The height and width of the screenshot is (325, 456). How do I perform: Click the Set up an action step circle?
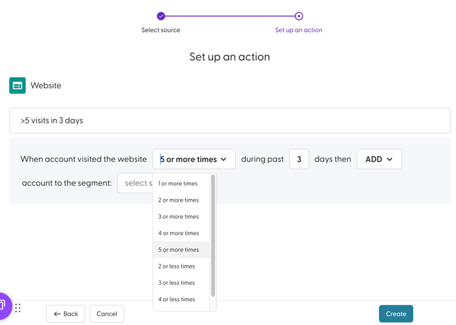299,16
